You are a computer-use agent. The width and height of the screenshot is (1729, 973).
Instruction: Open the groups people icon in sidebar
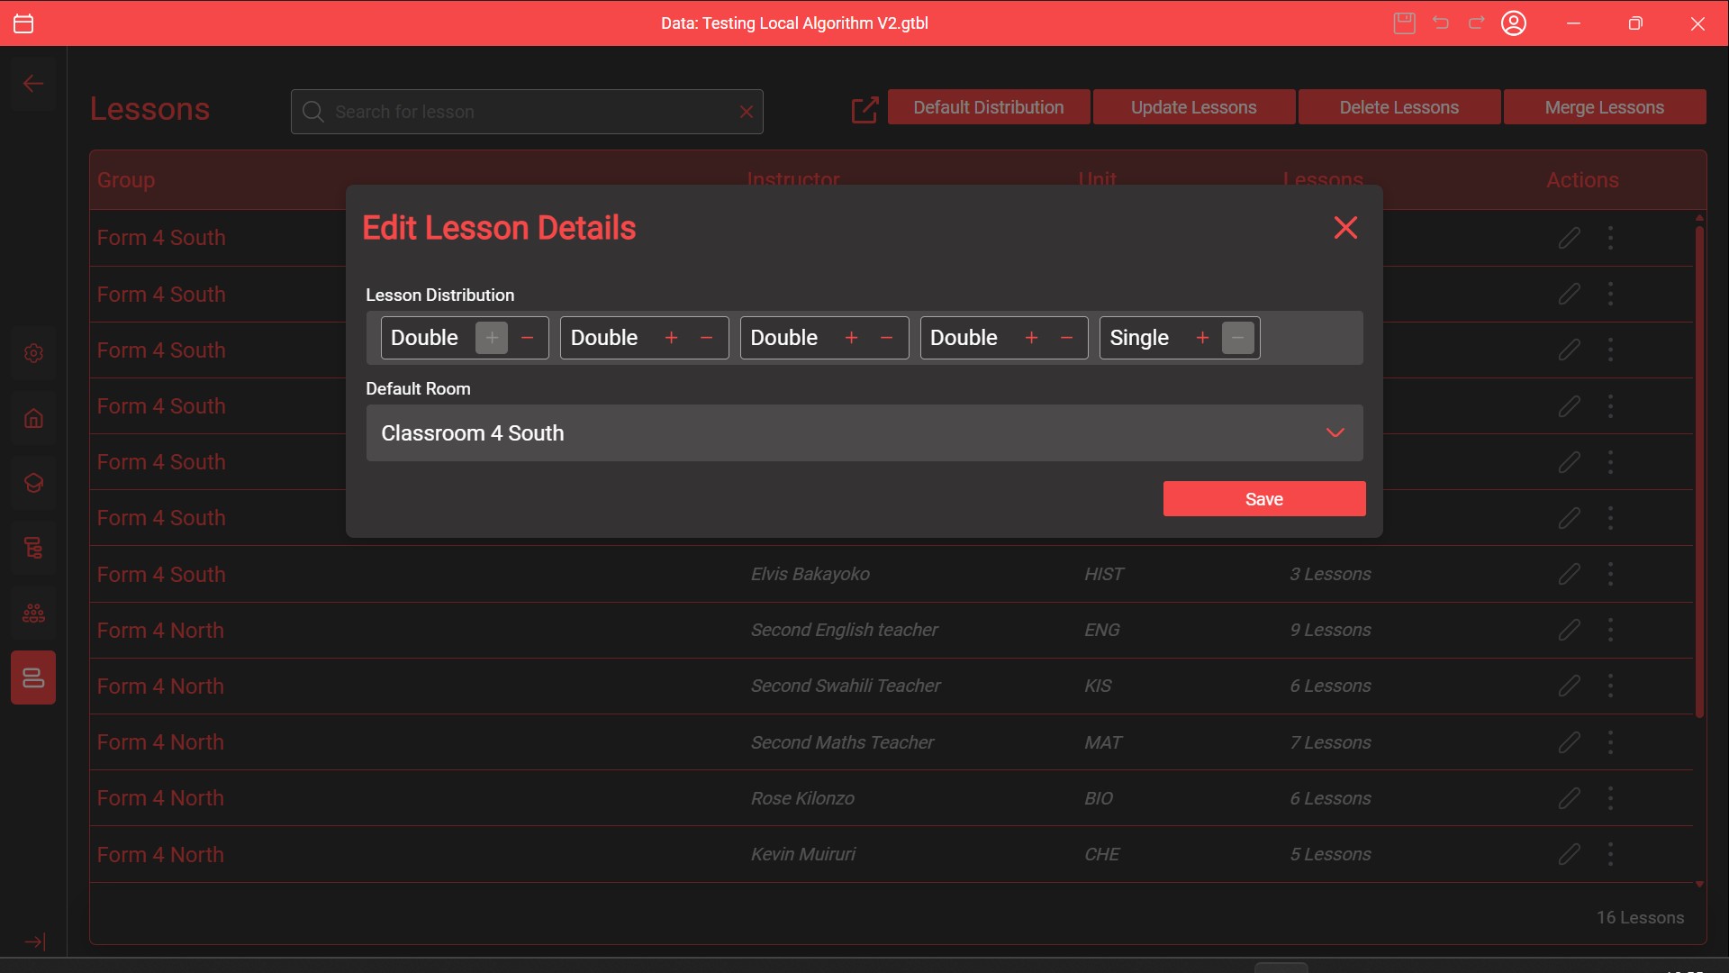(33, 614)
